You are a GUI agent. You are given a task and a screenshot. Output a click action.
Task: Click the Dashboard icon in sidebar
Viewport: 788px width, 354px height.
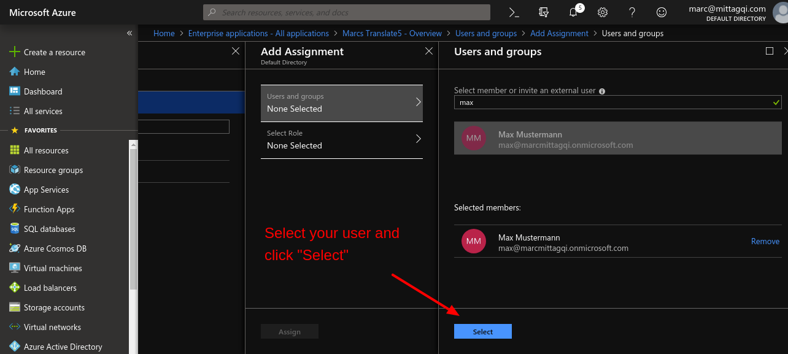point(15,91)
